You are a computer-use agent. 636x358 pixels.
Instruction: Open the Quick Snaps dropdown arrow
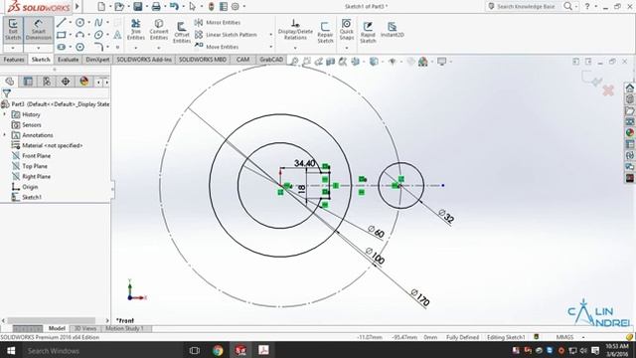pyautogui.click(x=347, y=48)
